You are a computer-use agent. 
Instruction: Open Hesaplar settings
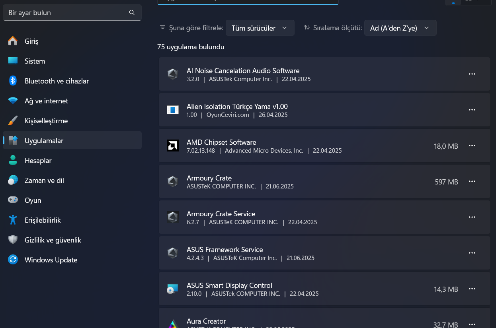coord(72,160)
